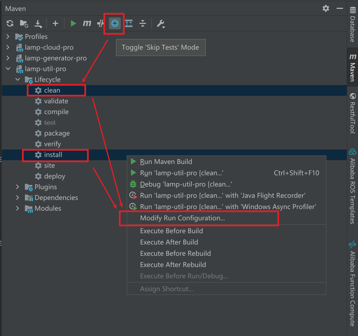Collapse the lamp-util-pro project node
Viewport: 358px width, 336px height.
point(8,69)
